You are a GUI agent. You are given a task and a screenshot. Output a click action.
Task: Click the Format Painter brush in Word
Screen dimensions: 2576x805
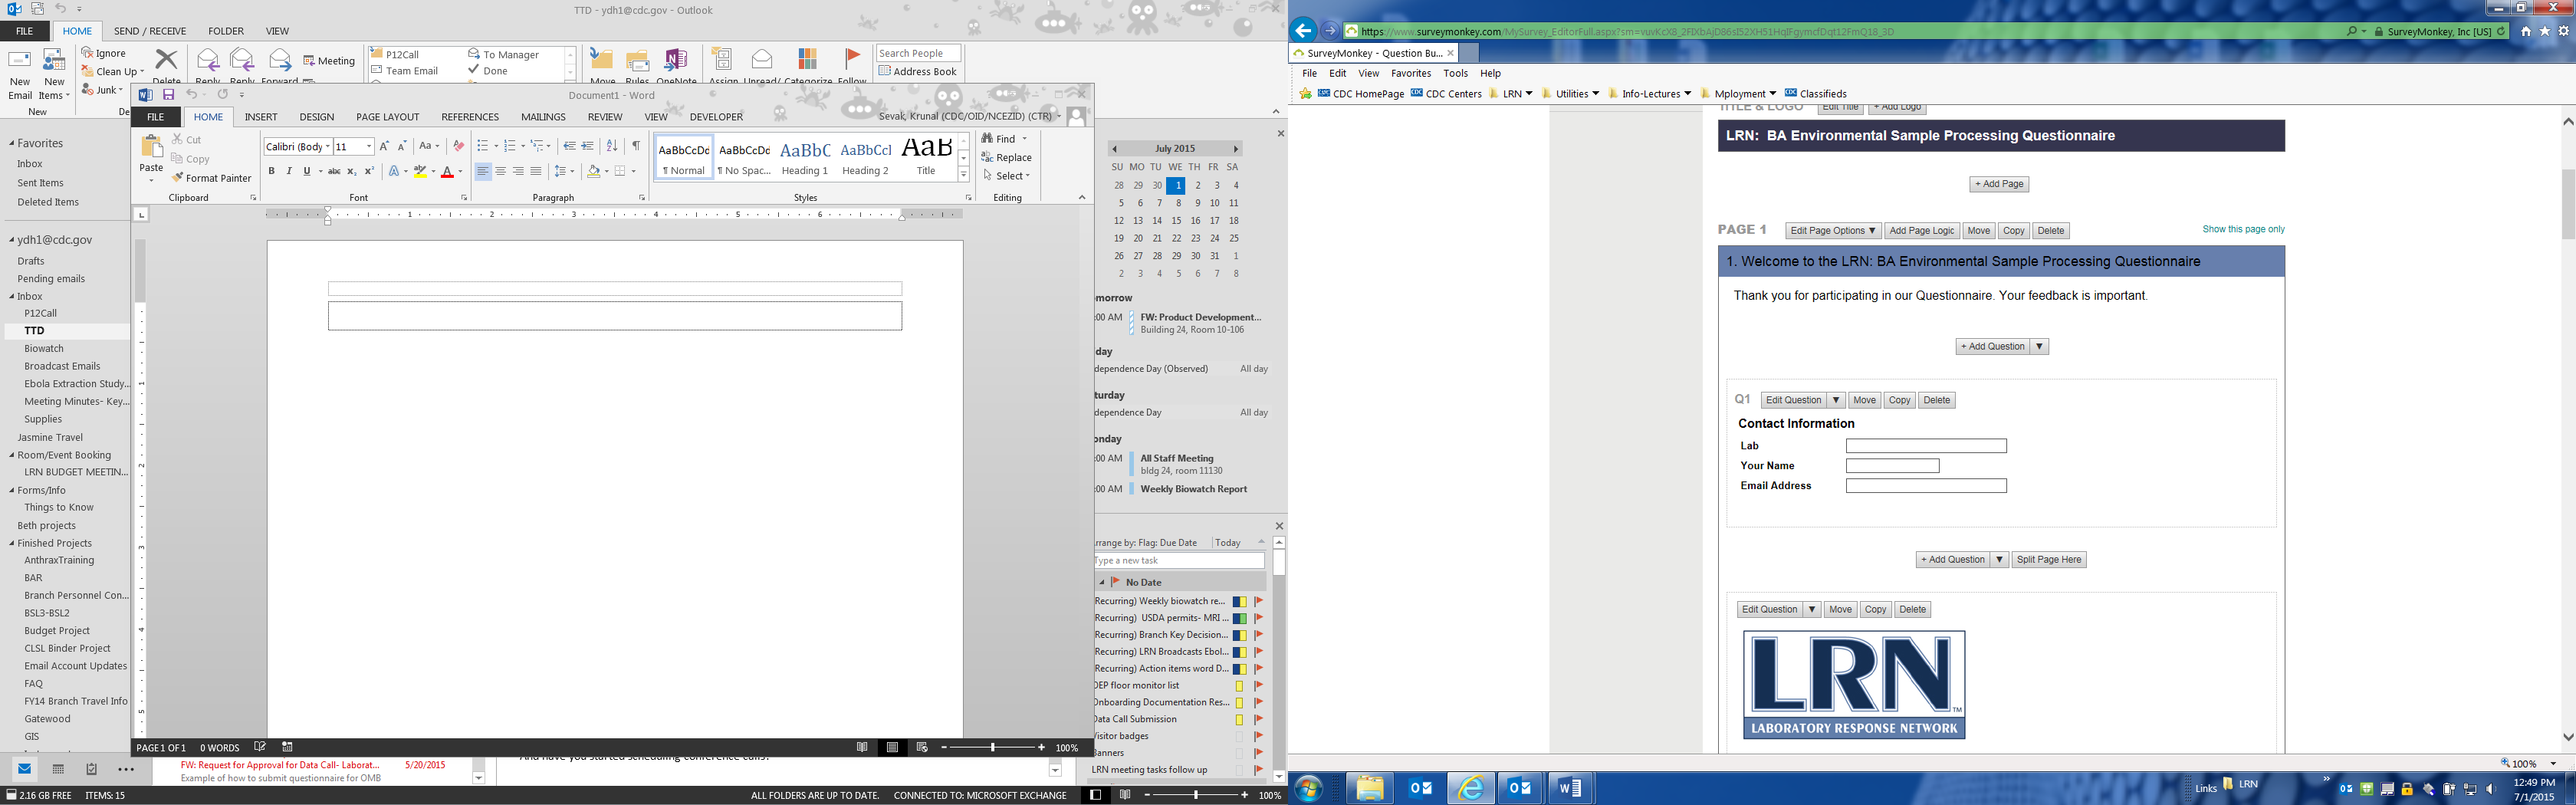(x=178, y=178)
